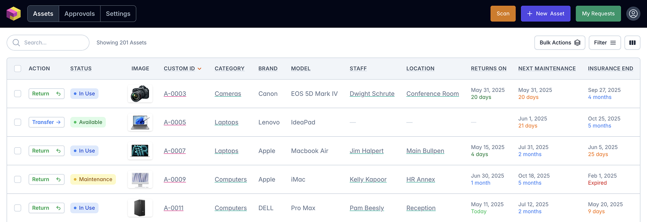This screenshot has width=647, height=222.
Task: Open the Macbook Air image thumbnail
Action: click(x=140, y=151)
